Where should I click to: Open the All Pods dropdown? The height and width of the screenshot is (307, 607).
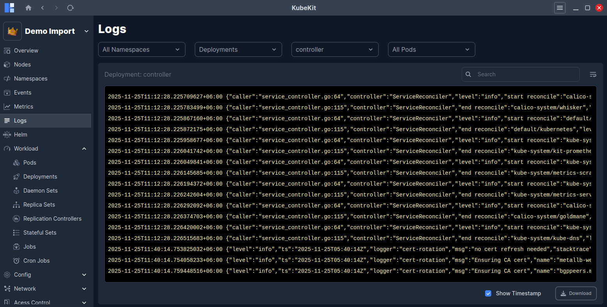coord(431,49)
